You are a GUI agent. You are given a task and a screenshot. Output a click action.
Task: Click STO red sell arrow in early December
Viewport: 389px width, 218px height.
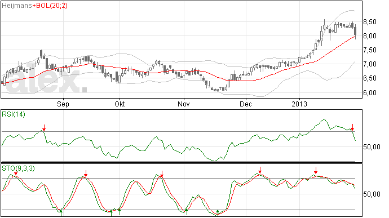(x=260, y=170)
